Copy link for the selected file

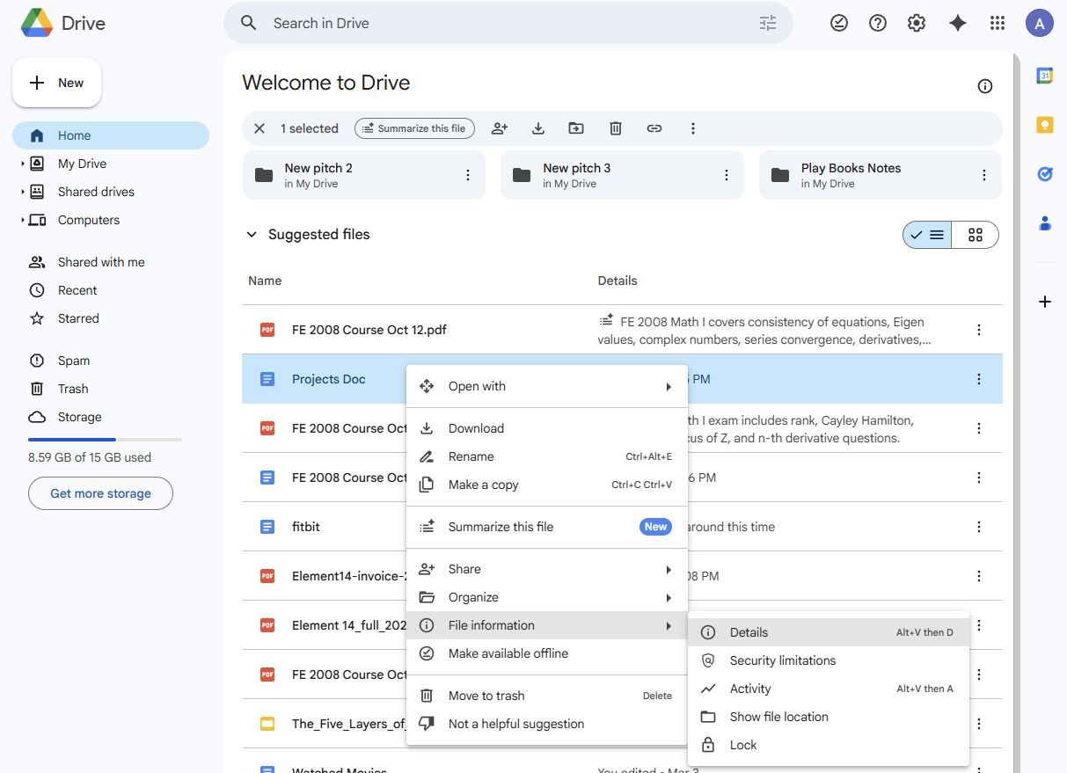click(654, 128)
